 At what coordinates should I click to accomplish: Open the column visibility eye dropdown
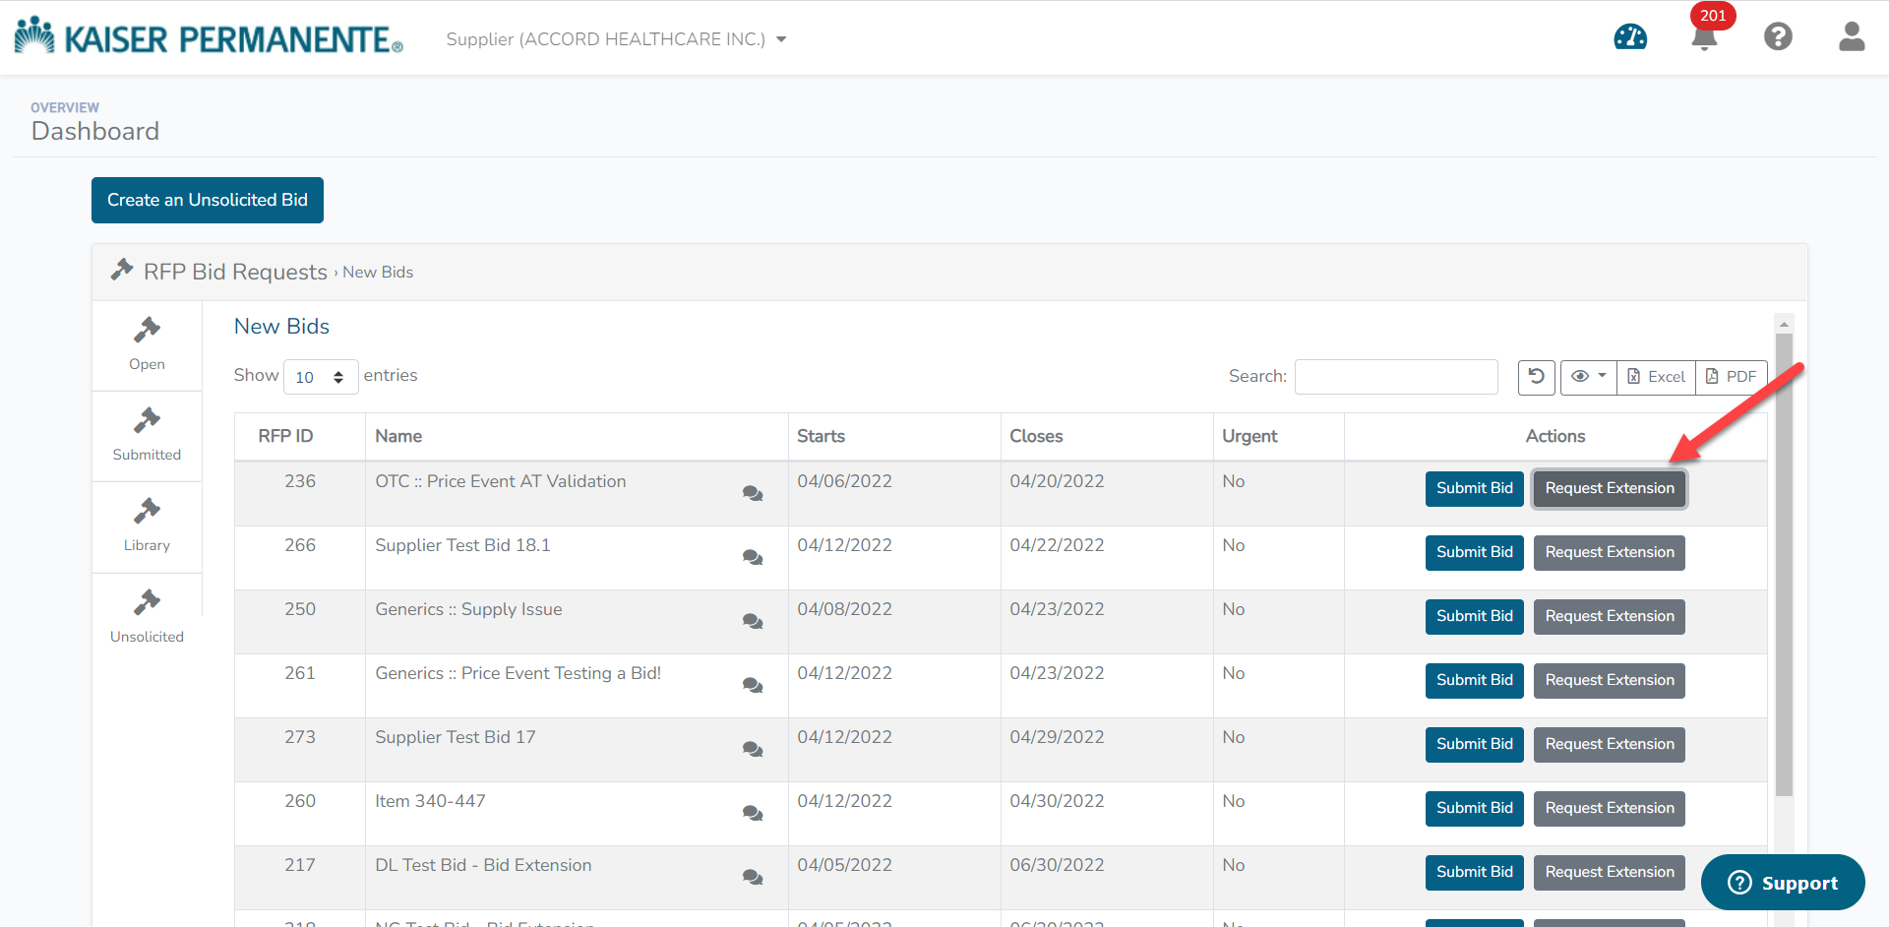pos(1587,377)
